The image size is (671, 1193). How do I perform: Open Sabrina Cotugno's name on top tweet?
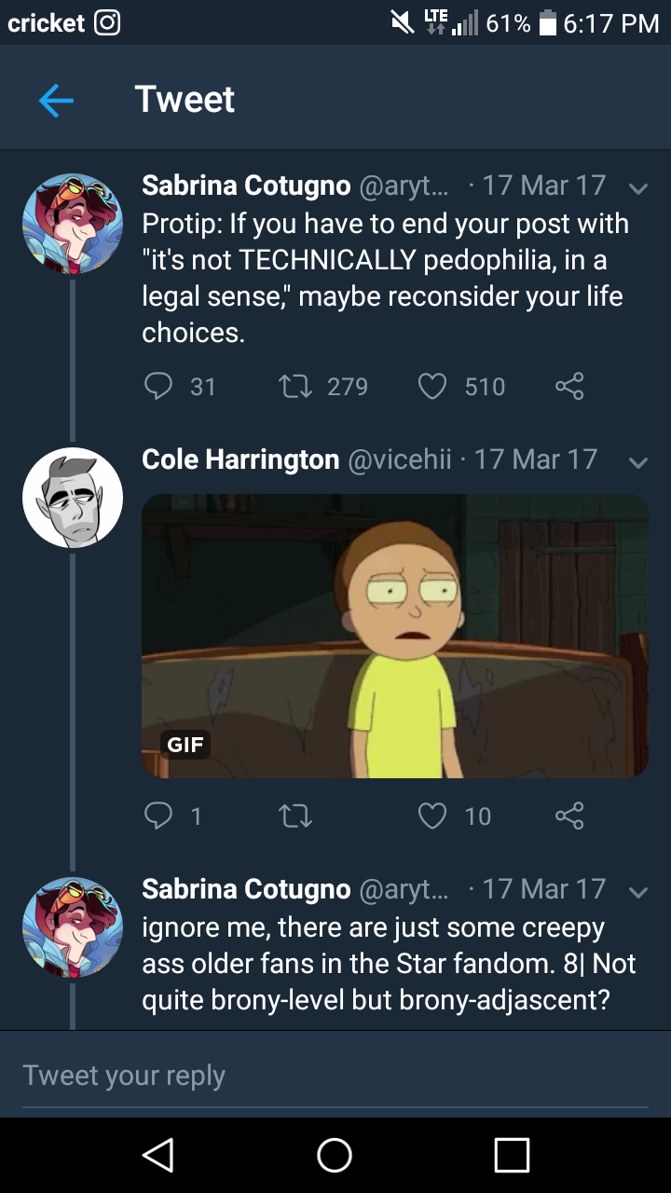click(246, 185)
